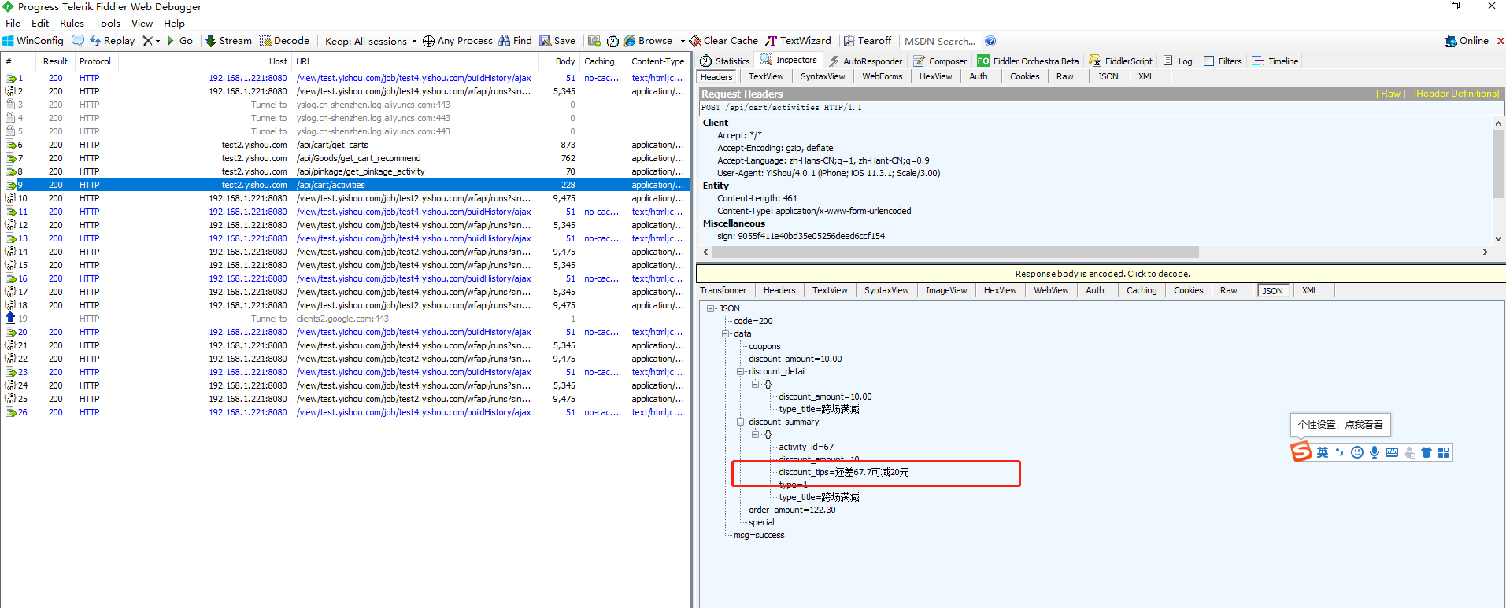Click the timer stopwatch icon
The height and width of the screenshot is (608, 1506).
point(612,41)
